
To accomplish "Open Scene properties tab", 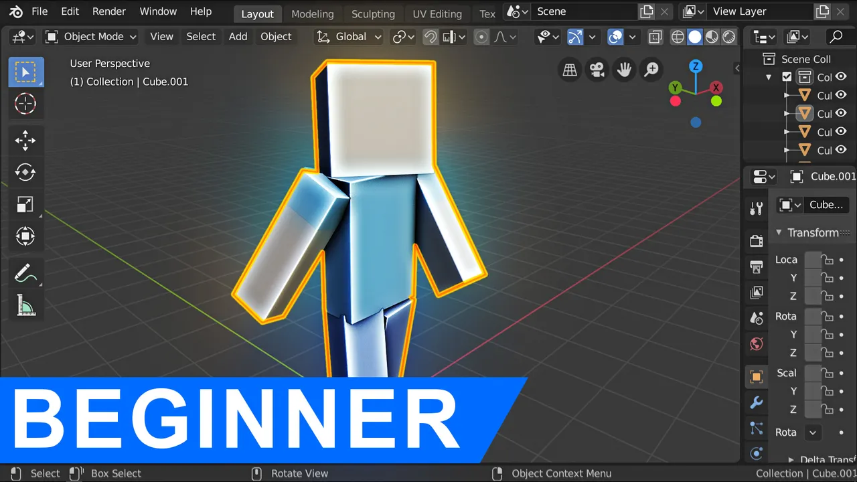I will [x=757, y=318].
